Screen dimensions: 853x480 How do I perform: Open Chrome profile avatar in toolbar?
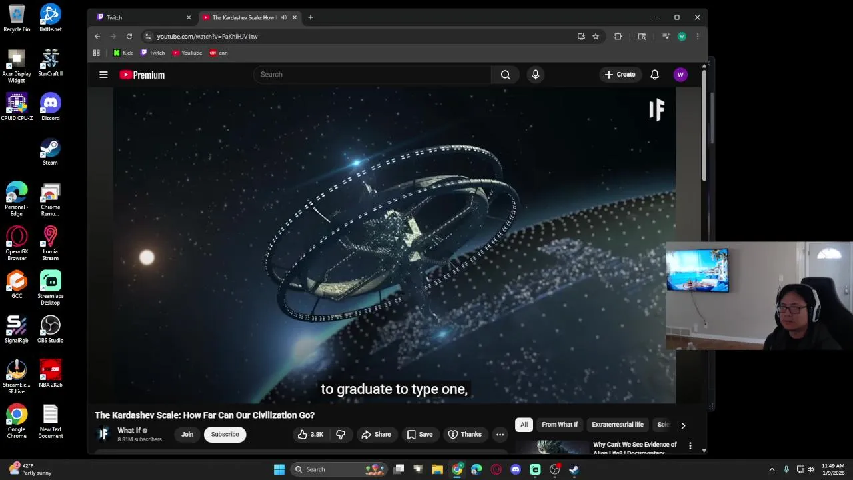[x=682, y=37]
